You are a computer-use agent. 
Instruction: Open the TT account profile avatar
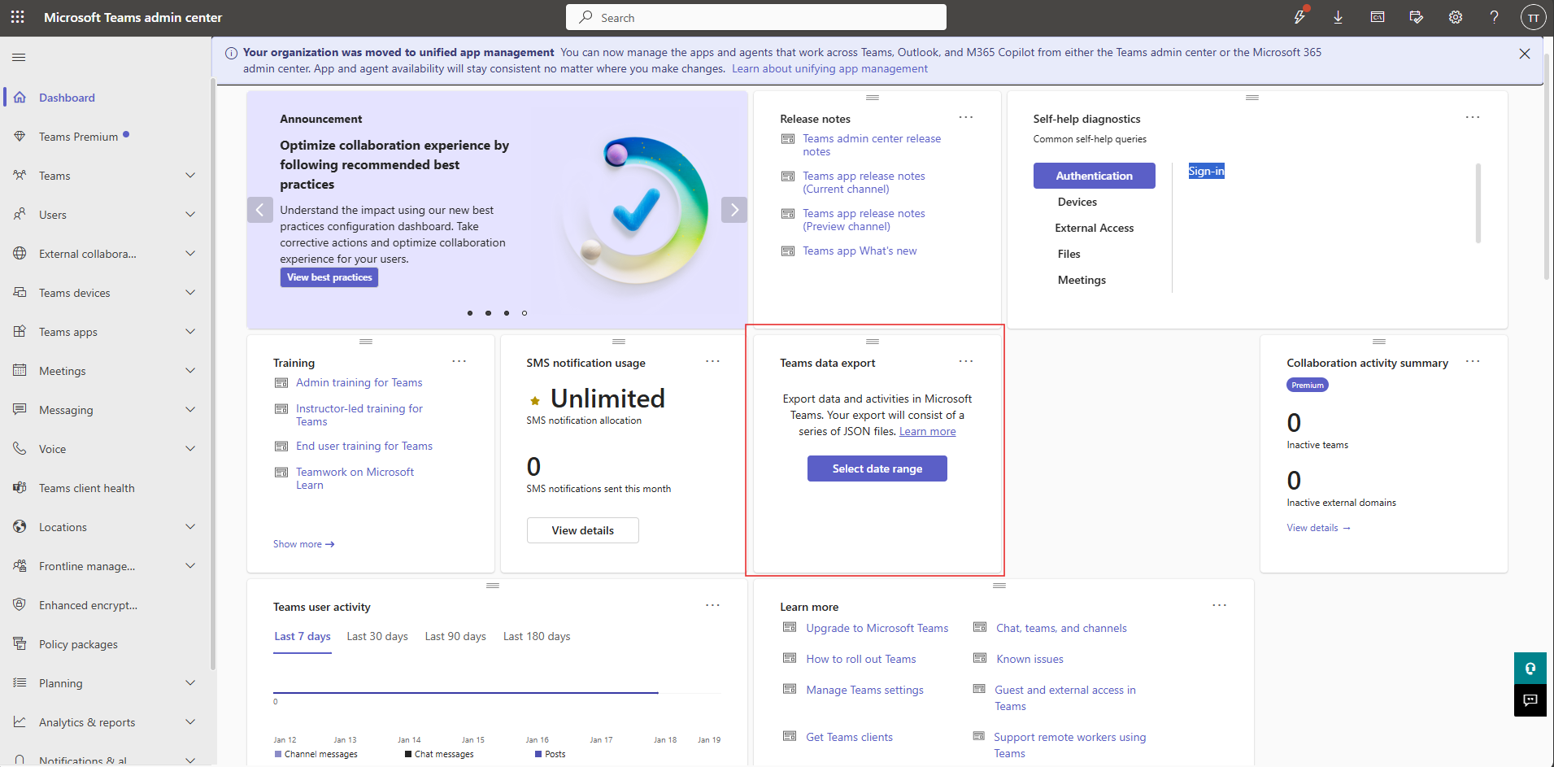1533,17
